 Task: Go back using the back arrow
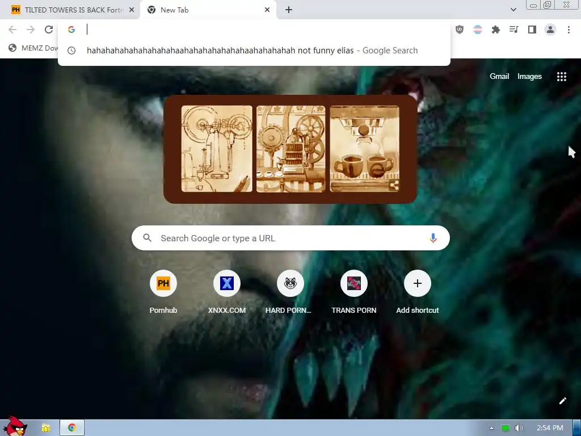pos(12,30)
